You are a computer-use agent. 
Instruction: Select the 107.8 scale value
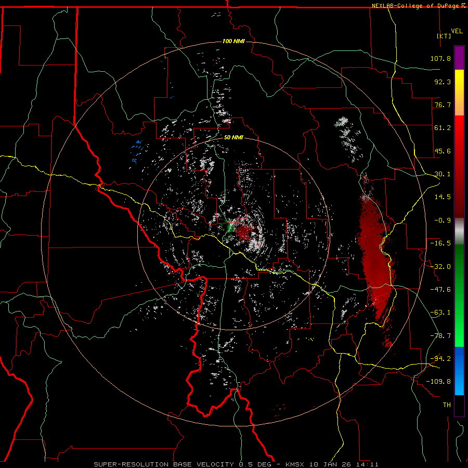pyautogui.click(x=440, y=58)
